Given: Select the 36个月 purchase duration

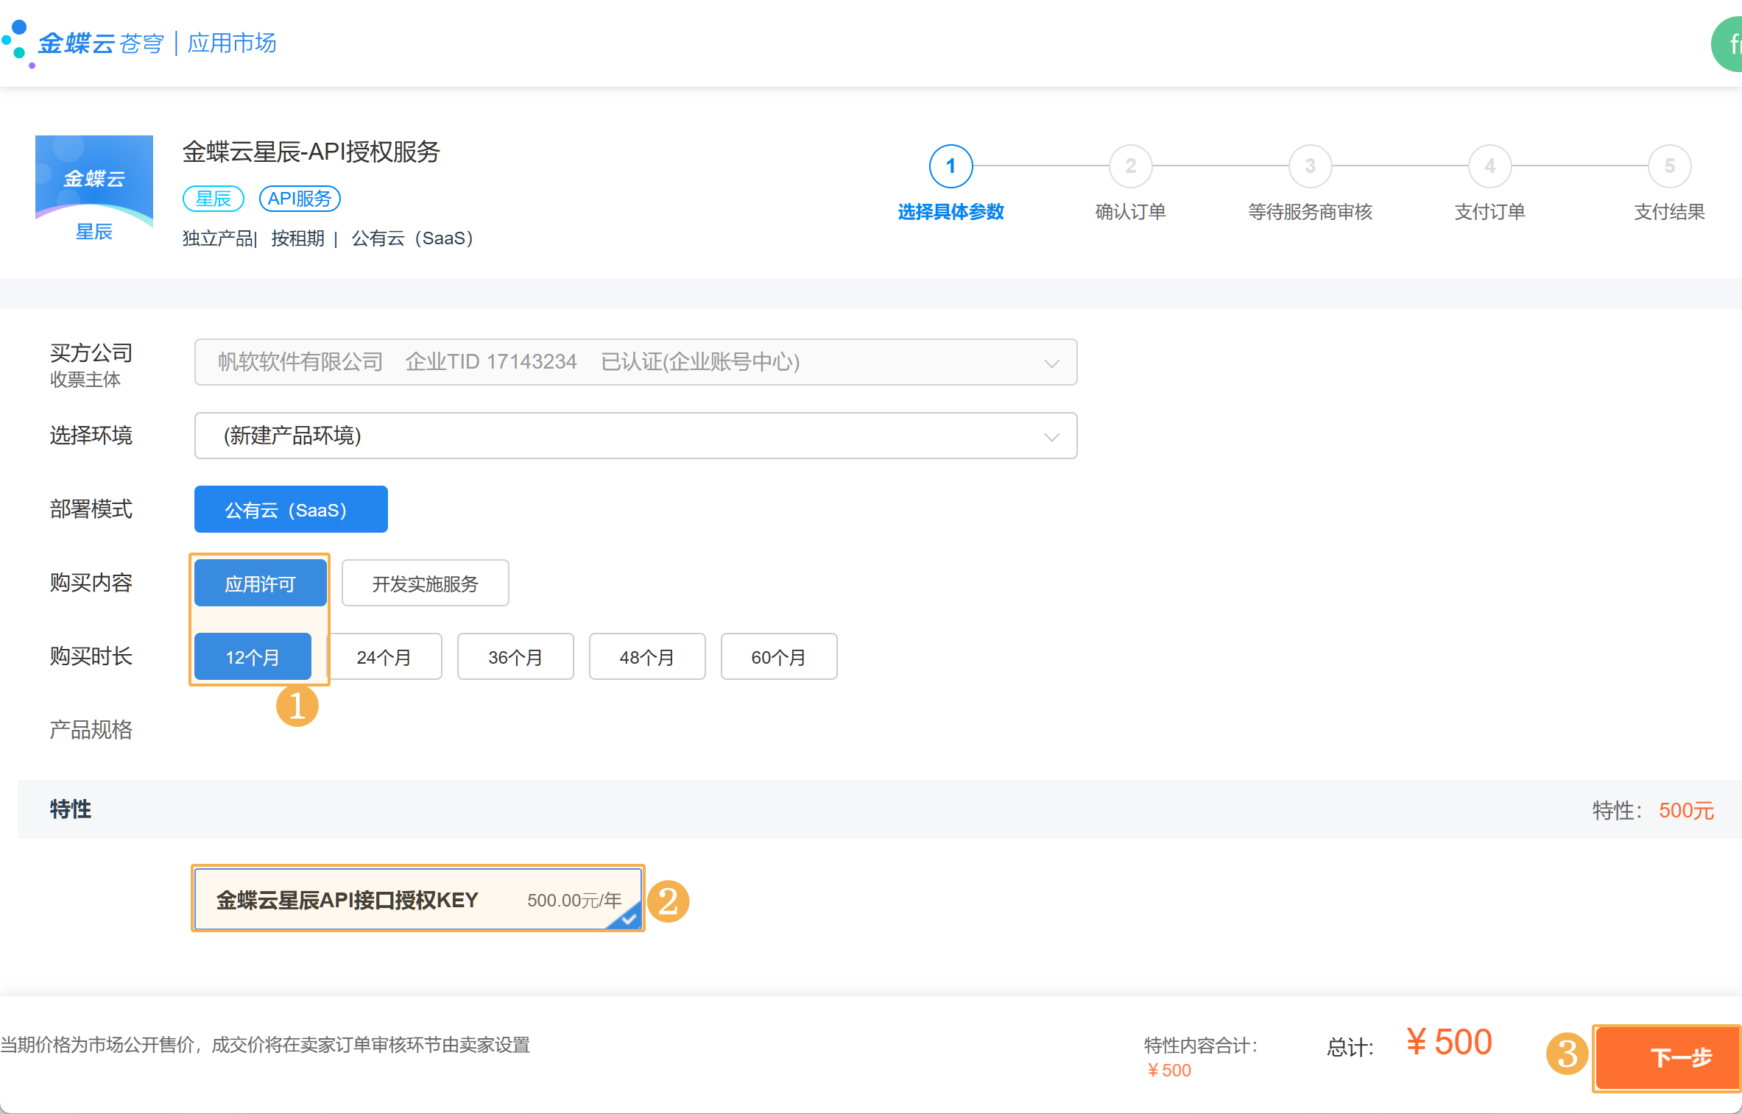Looking at the screenshot, I should pyautogui.click(x=515, y=656).
